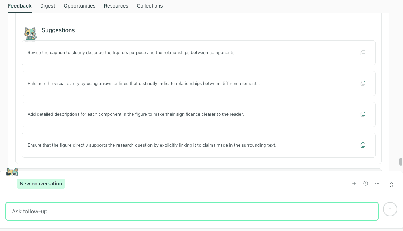The image size is (403, 231).
Task: Start a new chat with the plus icon
Action: click(x=354, y=183)
